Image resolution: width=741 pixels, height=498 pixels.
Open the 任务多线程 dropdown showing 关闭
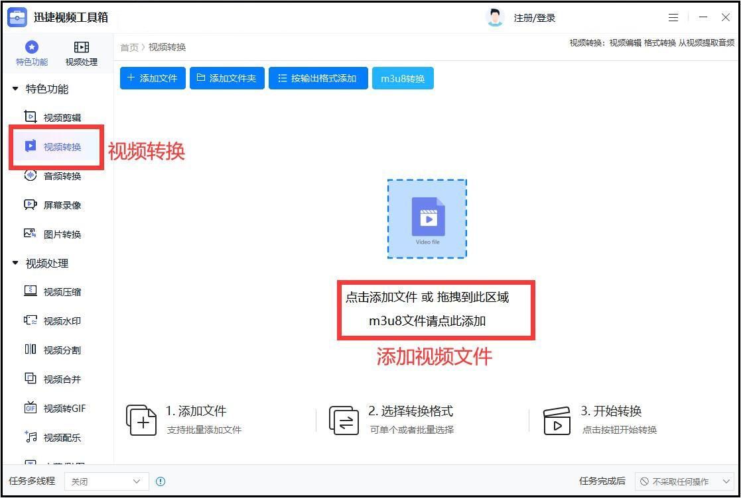click(105, 481)
